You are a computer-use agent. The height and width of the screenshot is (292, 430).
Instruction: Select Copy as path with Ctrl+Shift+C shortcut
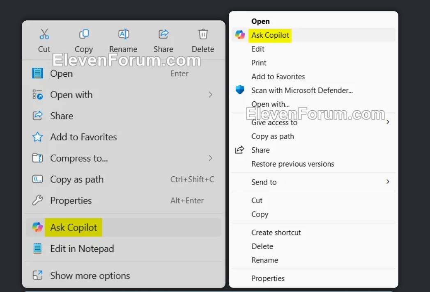77,180
